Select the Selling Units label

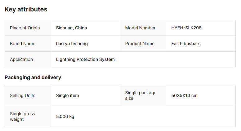pos(23,95)
